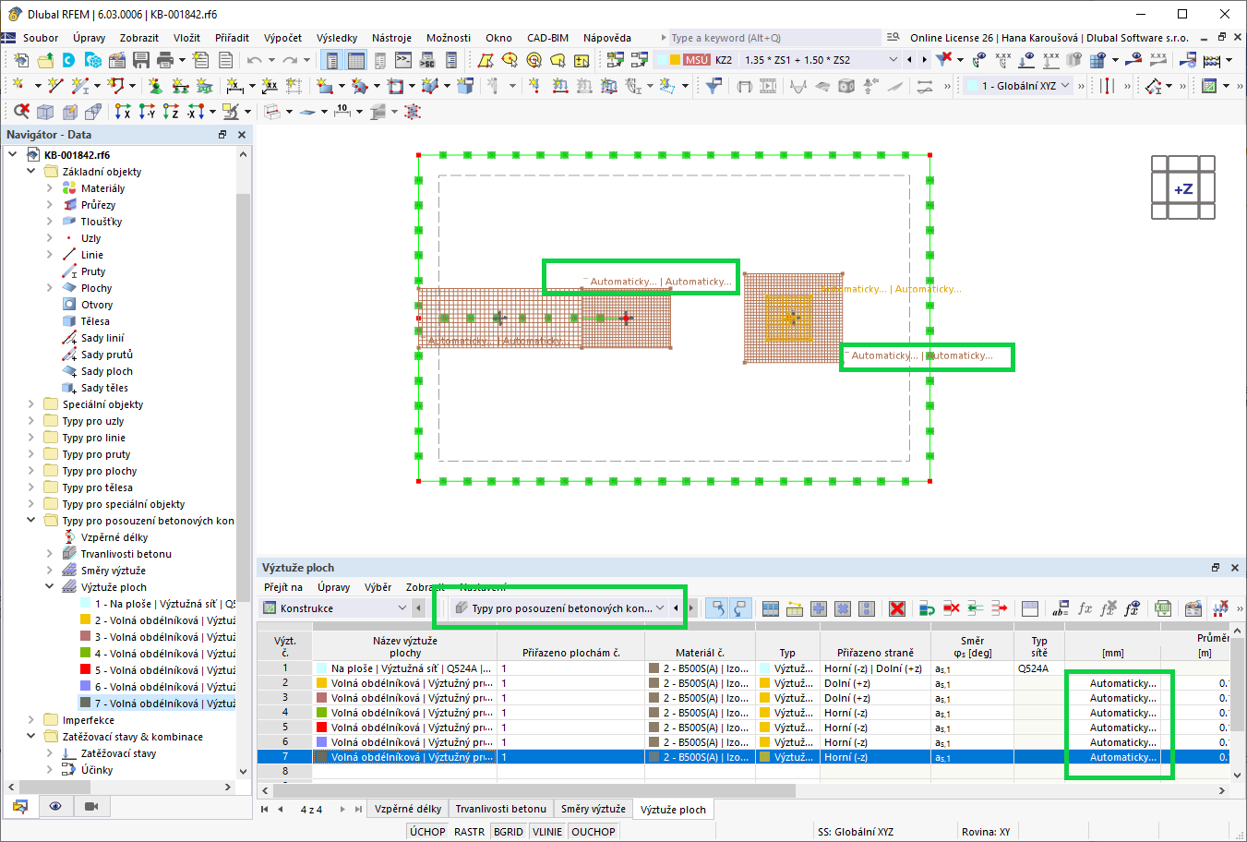Set view in X direction
The image size is (1247, 842).
pos(123,111)
